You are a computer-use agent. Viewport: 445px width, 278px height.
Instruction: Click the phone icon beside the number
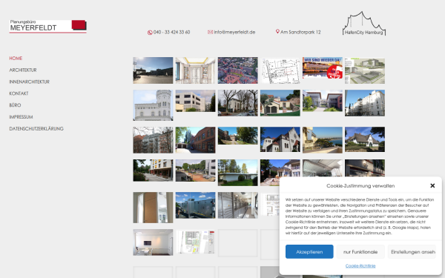[150, 33]
